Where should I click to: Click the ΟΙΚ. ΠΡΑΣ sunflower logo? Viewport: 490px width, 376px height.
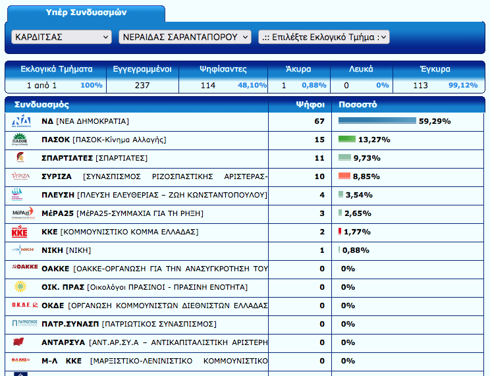20,287
